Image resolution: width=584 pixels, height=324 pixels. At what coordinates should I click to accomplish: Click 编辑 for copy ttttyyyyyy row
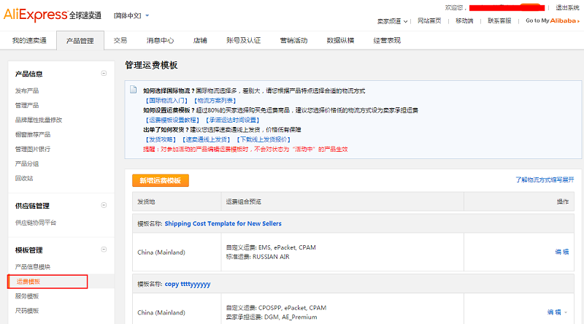(554, 312)
